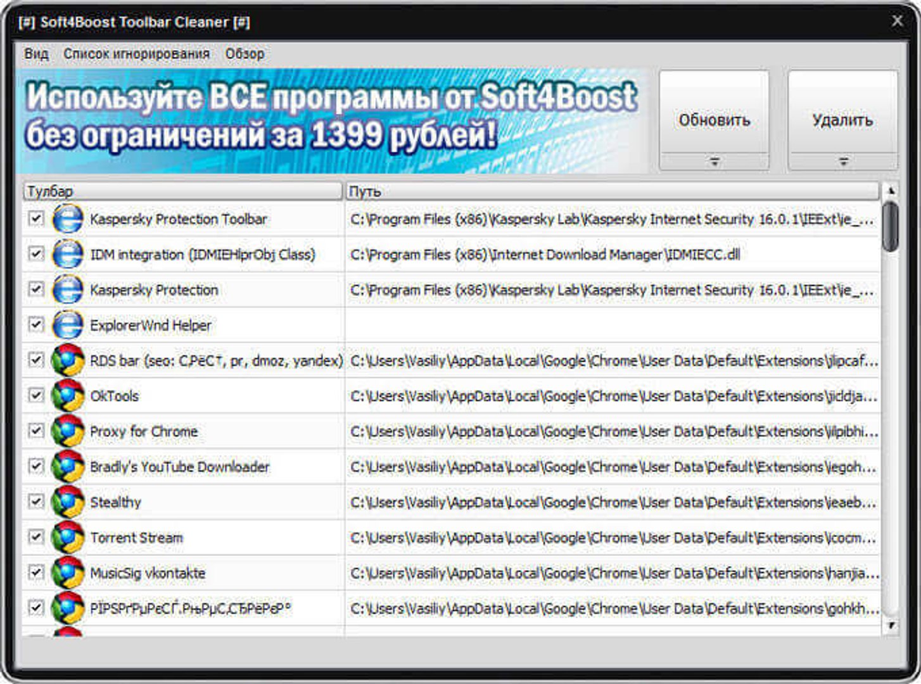921x684 pixels.
Task: Click the Chrome icon beside Bradly's YouTube Downloader
Action: click(x=68, y=467)
